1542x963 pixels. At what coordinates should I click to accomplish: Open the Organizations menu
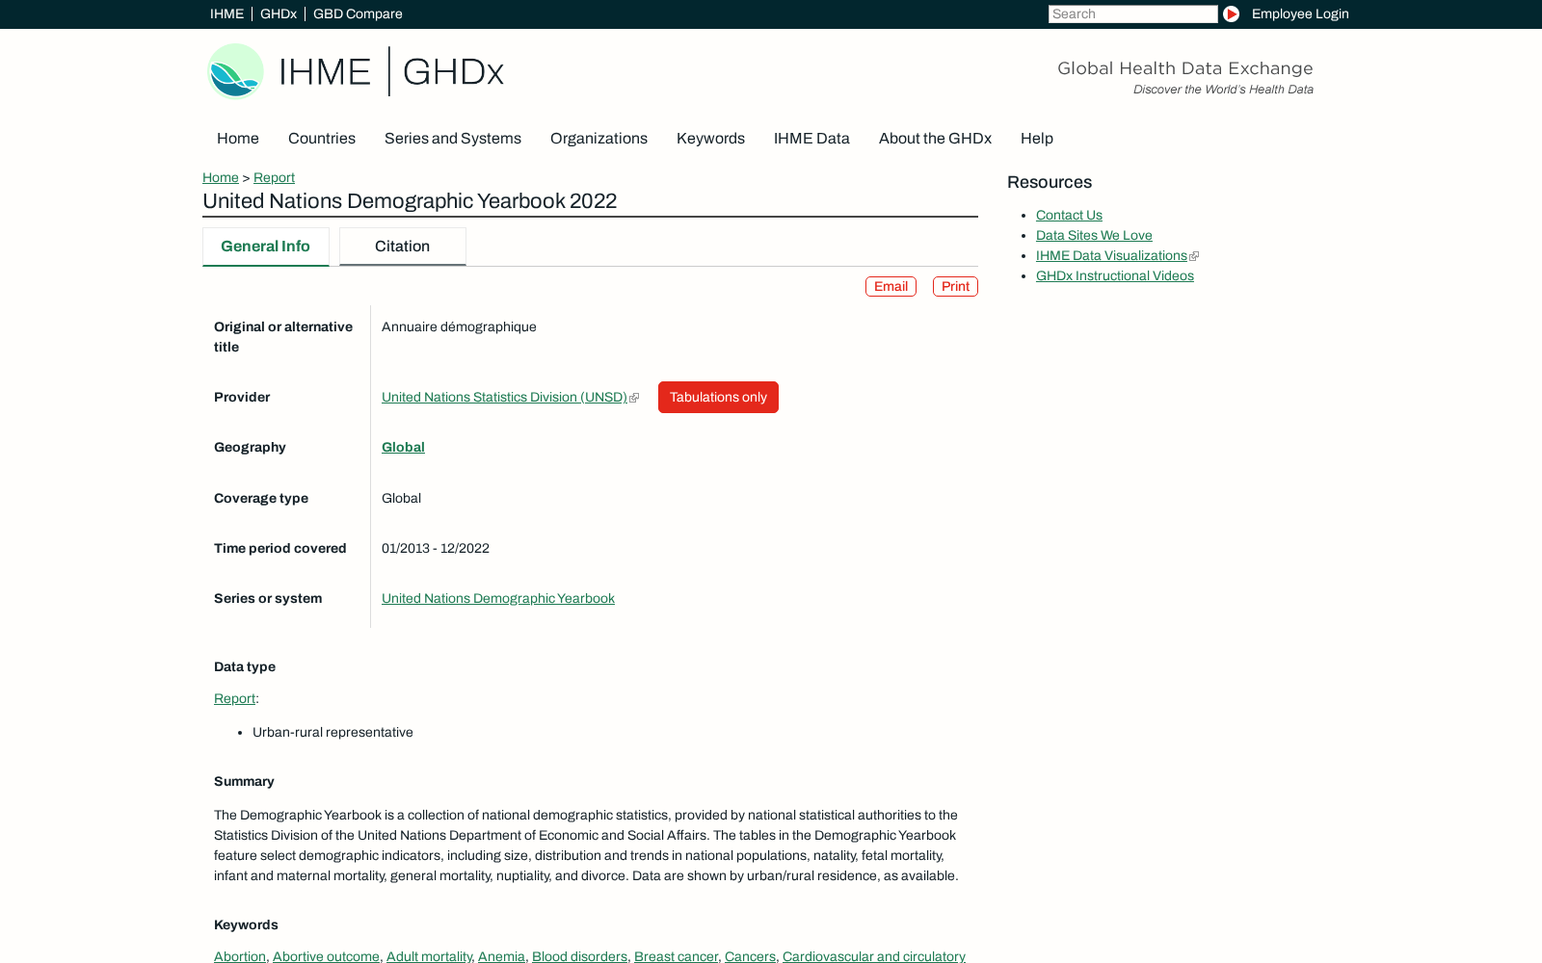click(598, 139)
